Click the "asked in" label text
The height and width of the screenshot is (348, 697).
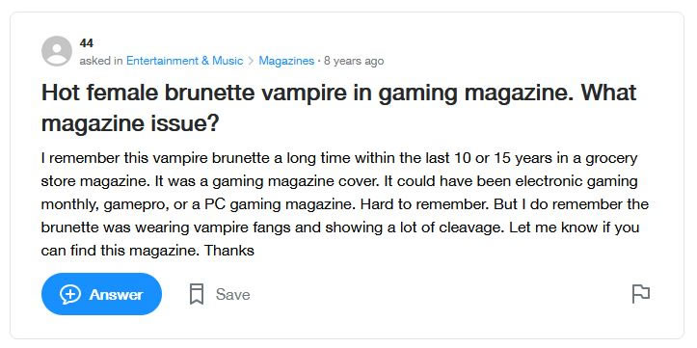[101, 61]
